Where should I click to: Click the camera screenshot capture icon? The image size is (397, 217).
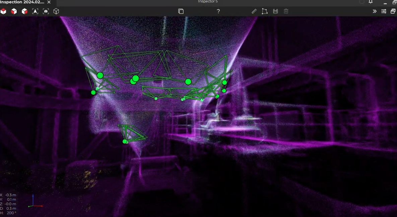46,11
